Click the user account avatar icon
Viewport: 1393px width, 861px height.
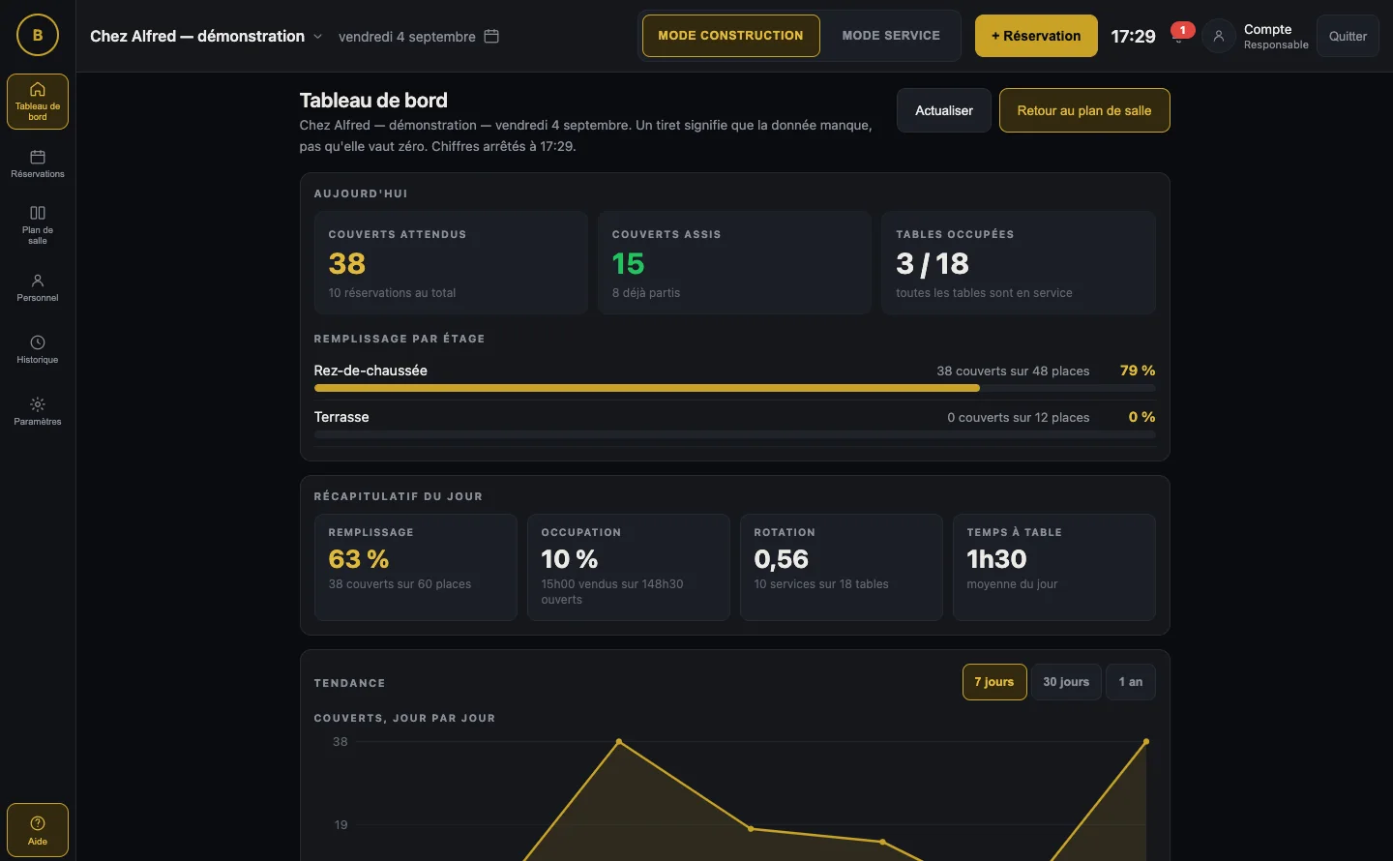click(x=1219, y=37)
